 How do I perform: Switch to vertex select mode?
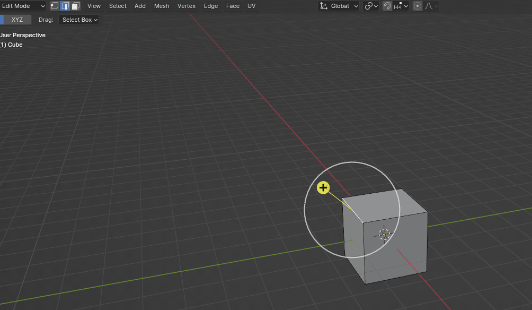tap(55, 6)
